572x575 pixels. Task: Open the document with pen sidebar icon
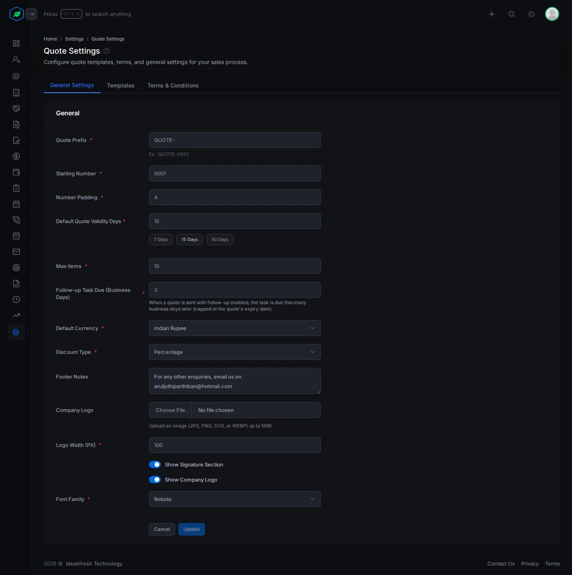(x=16, y=140)
